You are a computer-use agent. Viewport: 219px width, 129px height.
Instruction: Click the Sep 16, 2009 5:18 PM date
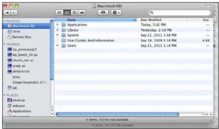click(158, 41)
